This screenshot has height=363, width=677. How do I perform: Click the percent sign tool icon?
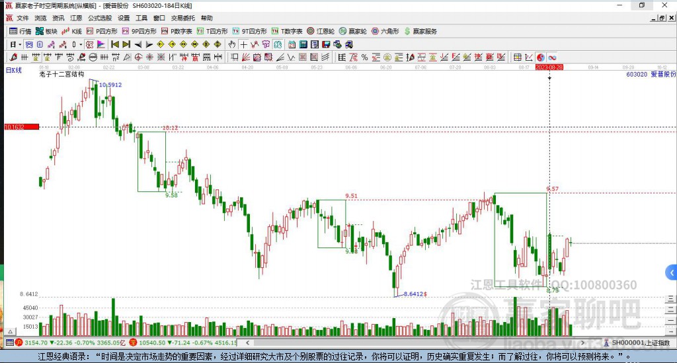[364, 57]
